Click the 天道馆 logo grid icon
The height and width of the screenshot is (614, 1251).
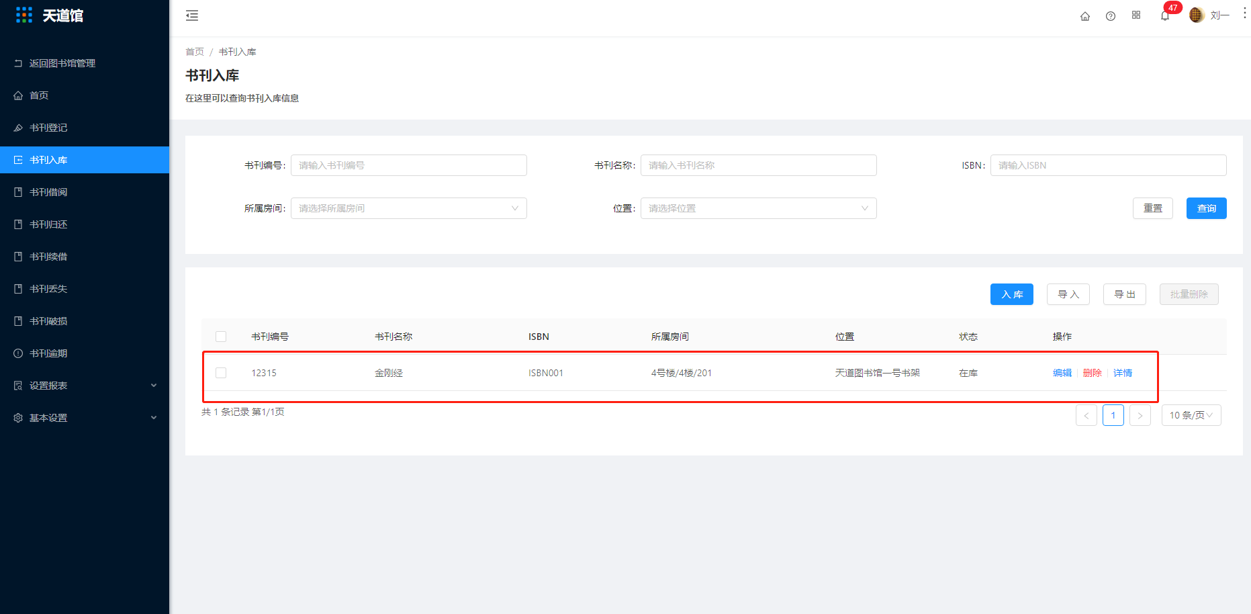24,15
